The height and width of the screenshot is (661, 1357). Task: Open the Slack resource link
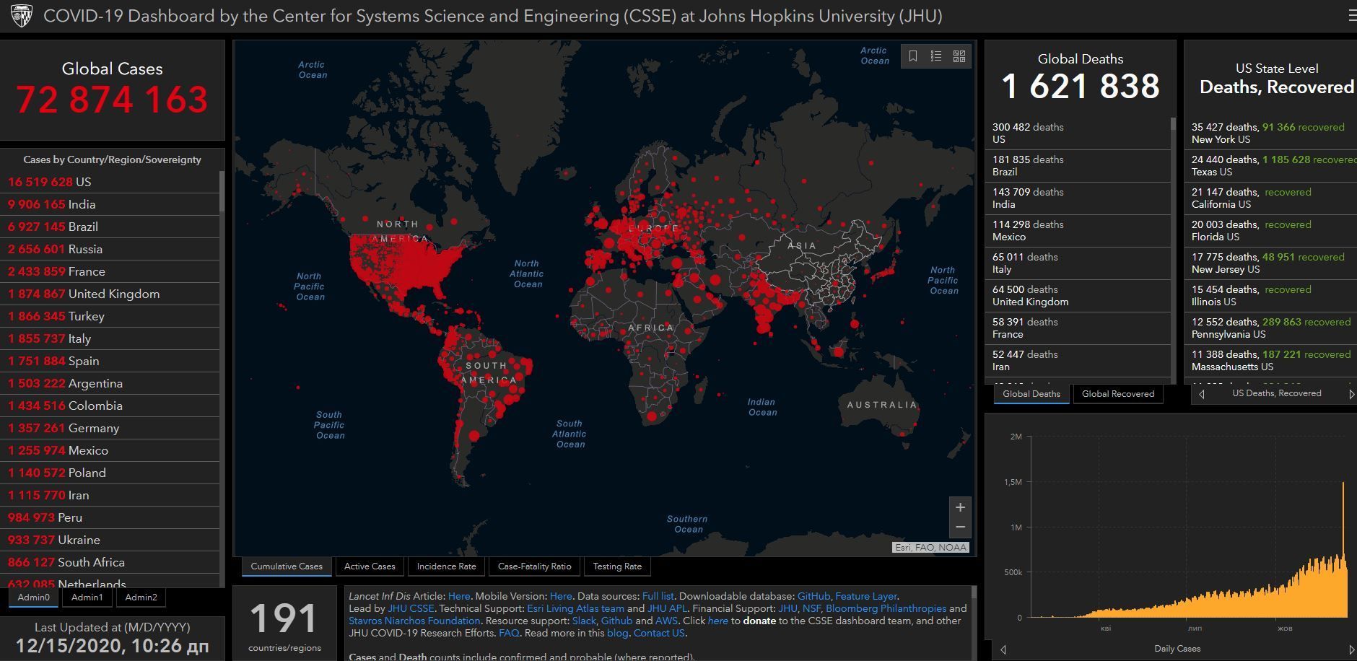coord(584,621)
